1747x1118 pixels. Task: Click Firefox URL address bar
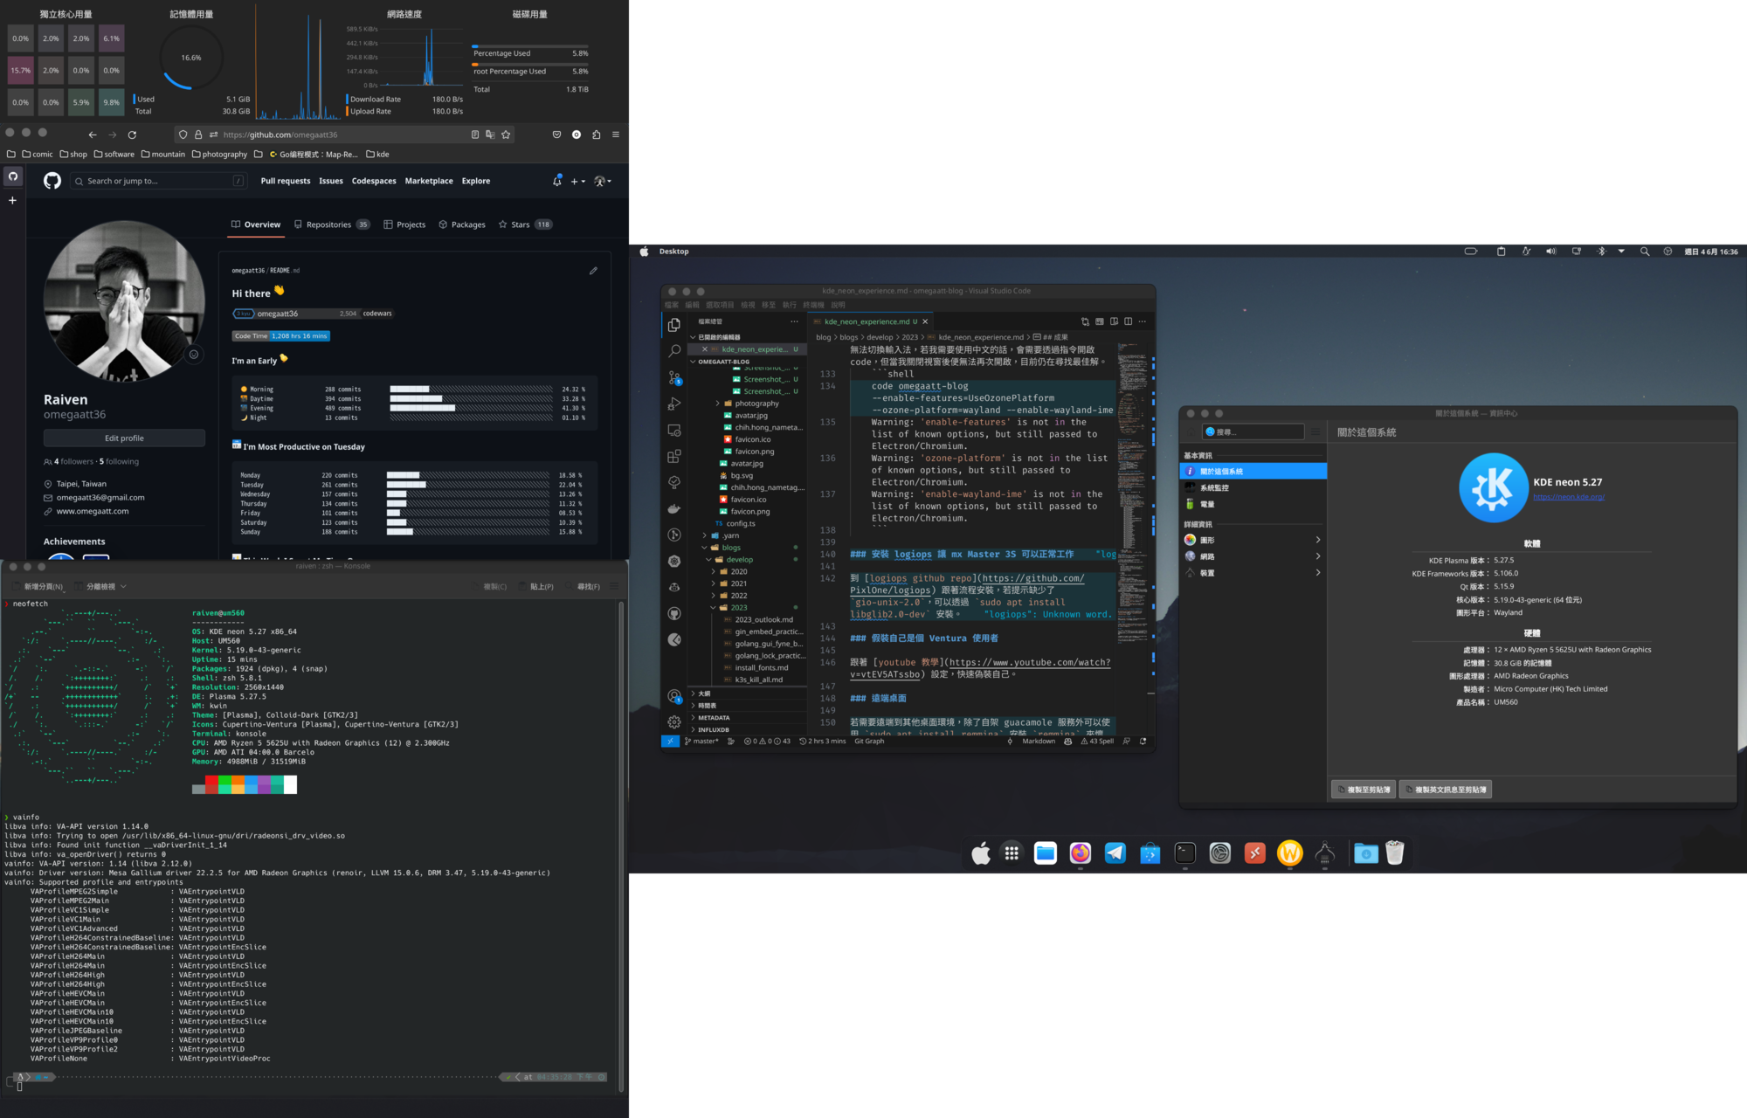click(x=342, y=135)
